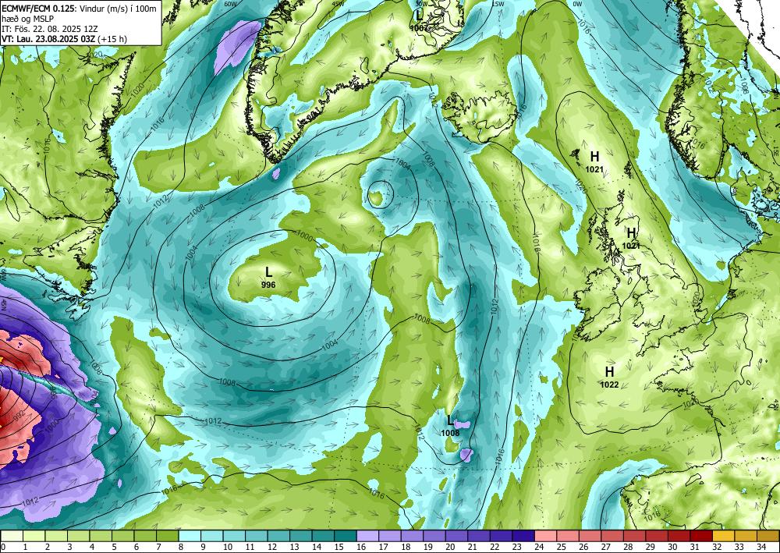
Task: Select the red swatch labeled 28 in the legend
Action: tap(635, 536)
